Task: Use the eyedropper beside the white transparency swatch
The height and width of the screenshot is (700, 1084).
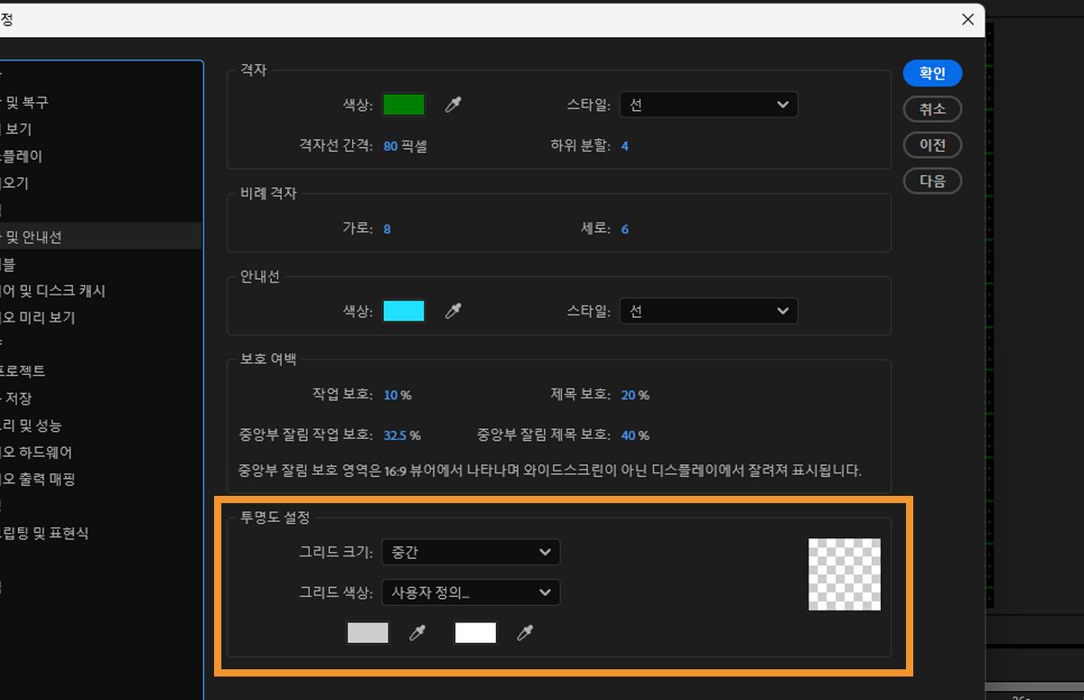Action: pos(525,632)
